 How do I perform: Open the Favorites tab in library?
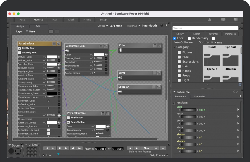[x=213, y=34]
